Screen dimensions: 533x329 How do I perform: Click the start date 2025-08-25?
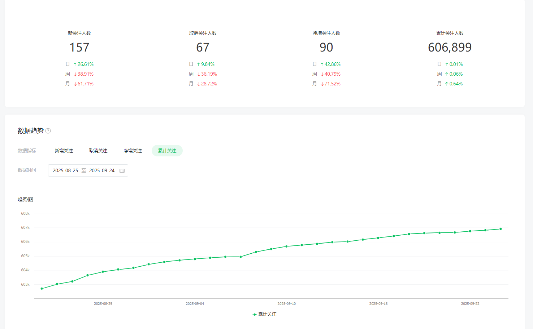point(65,170)
